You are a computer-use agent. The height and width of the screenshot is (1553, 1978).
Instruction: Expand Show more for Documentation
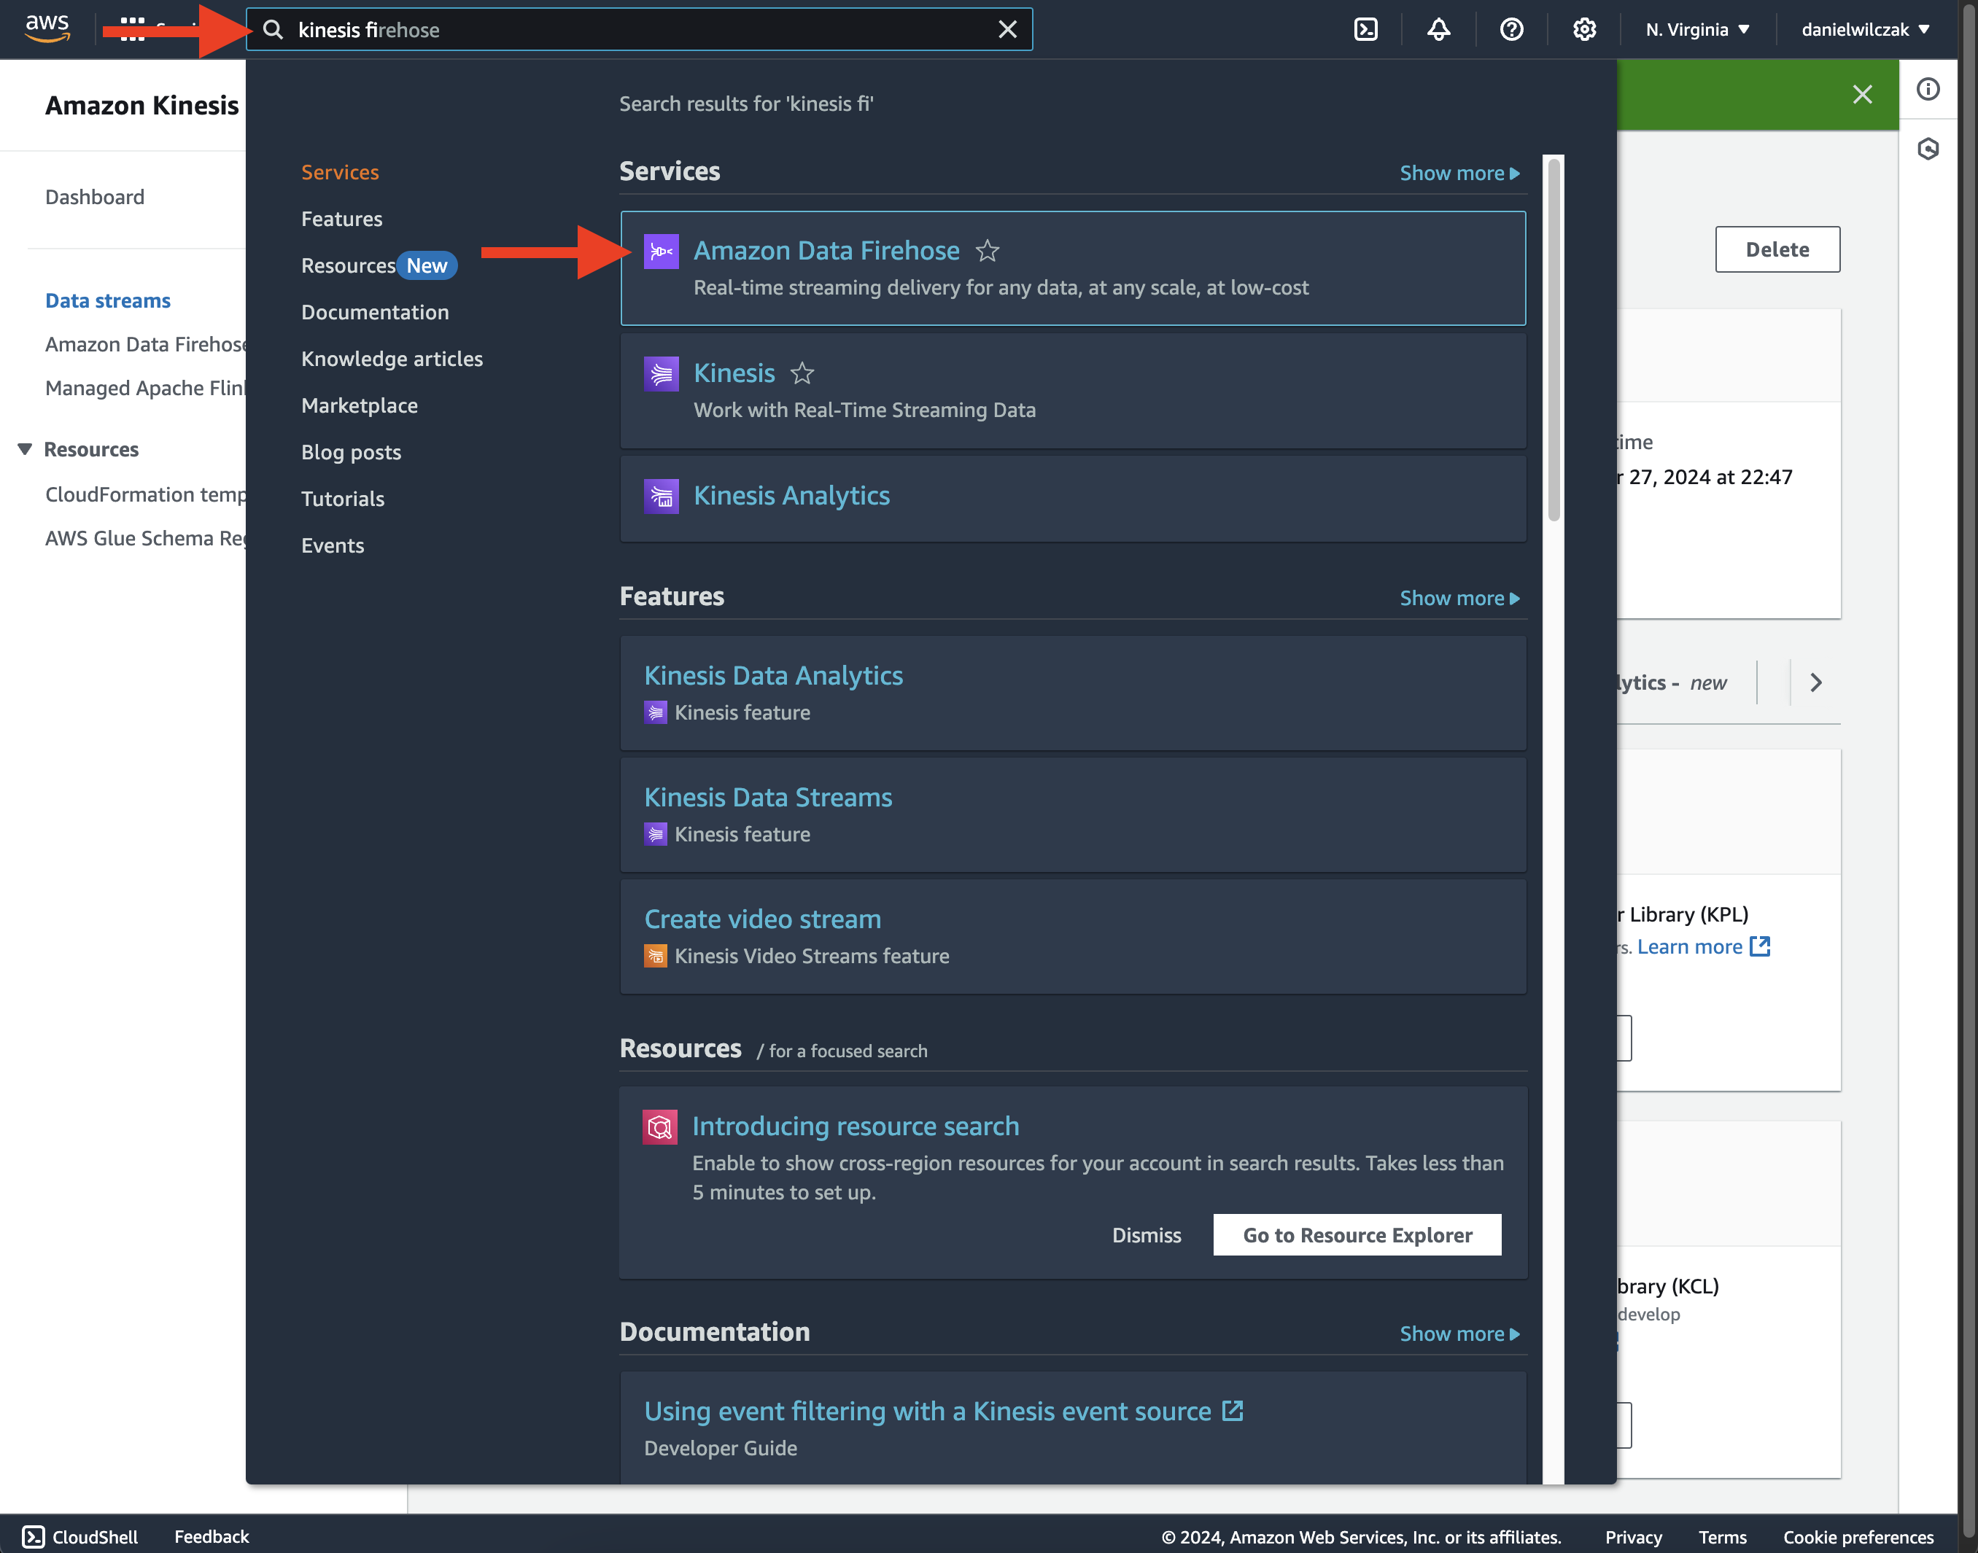click(1459, 1334)
